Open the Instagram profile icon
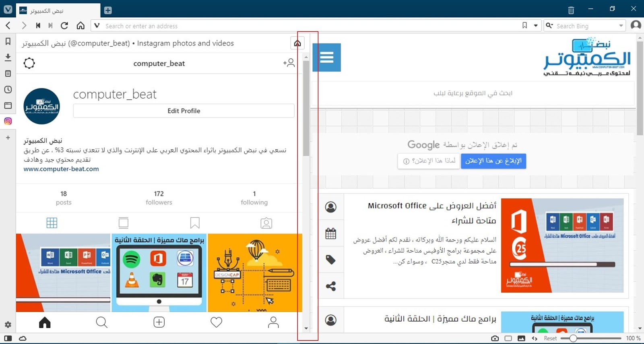Viewport: 644px width, 344px height. (x=274, y=322)
